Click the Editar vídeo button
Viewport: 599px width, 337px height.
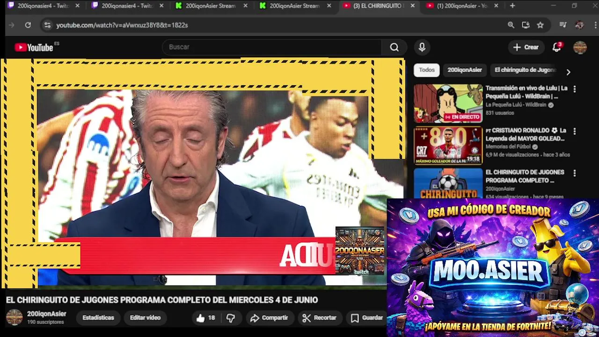tap(145, 318)
